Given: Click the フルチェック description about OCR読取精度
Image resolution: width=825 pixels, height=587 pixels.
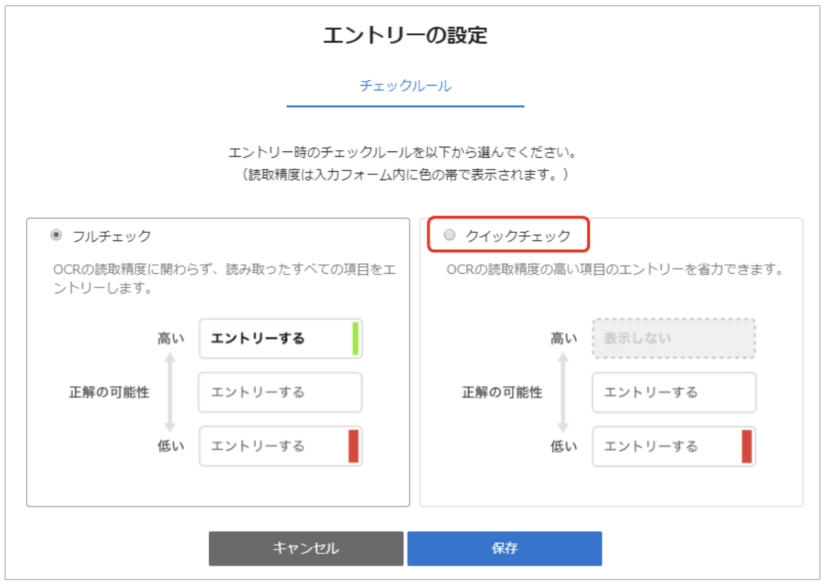Looking at the screenshot, I should (x=224, y=278).
